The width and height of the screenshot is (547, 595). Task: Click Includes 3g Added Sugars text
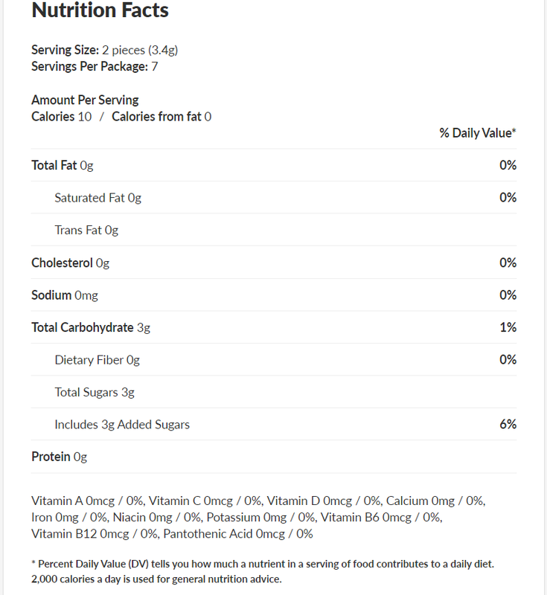point(122,425)
